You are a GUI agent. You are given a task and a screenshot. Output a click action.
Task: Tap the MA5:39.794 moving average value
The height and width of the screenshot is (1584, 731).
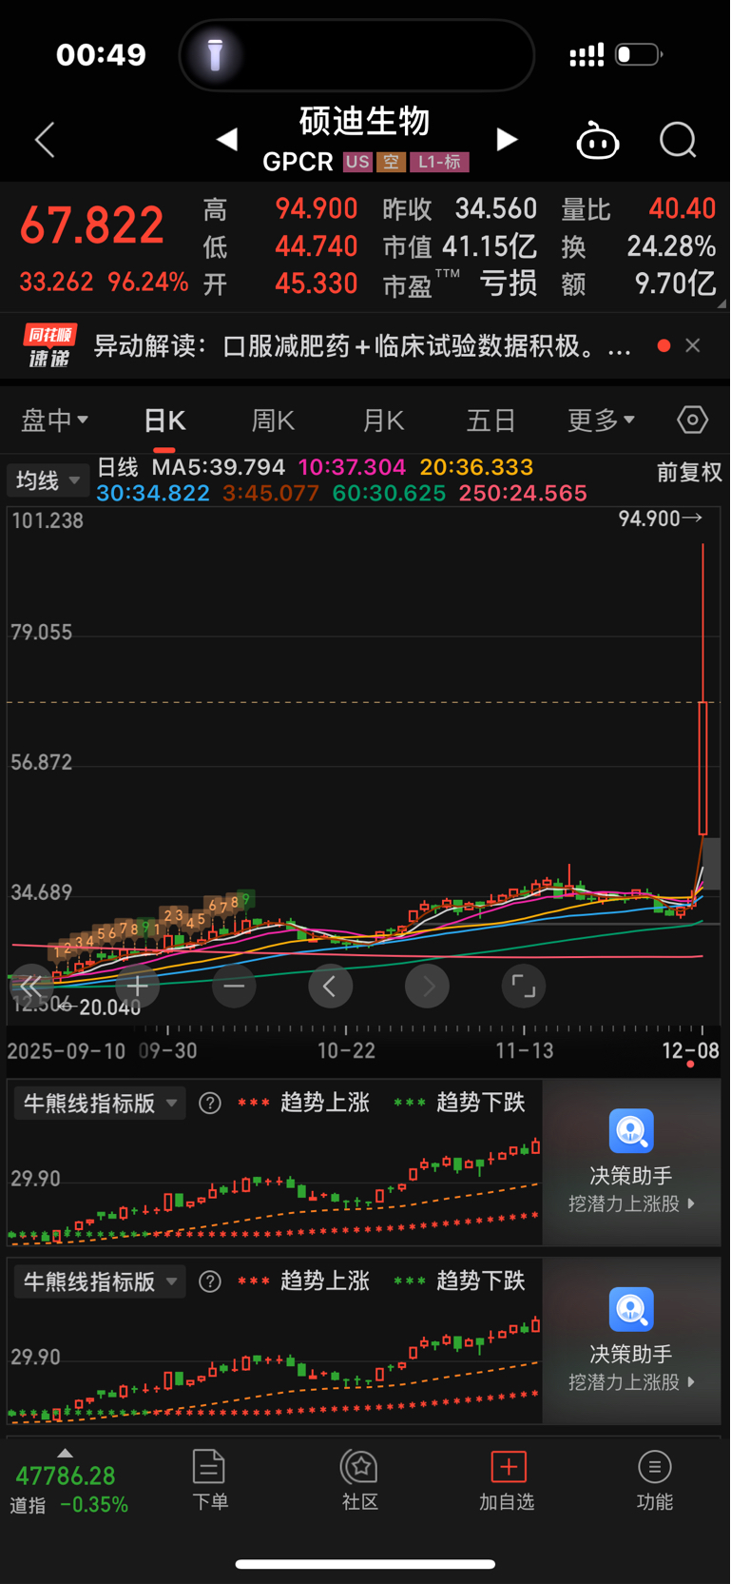[x=219, y=467]
